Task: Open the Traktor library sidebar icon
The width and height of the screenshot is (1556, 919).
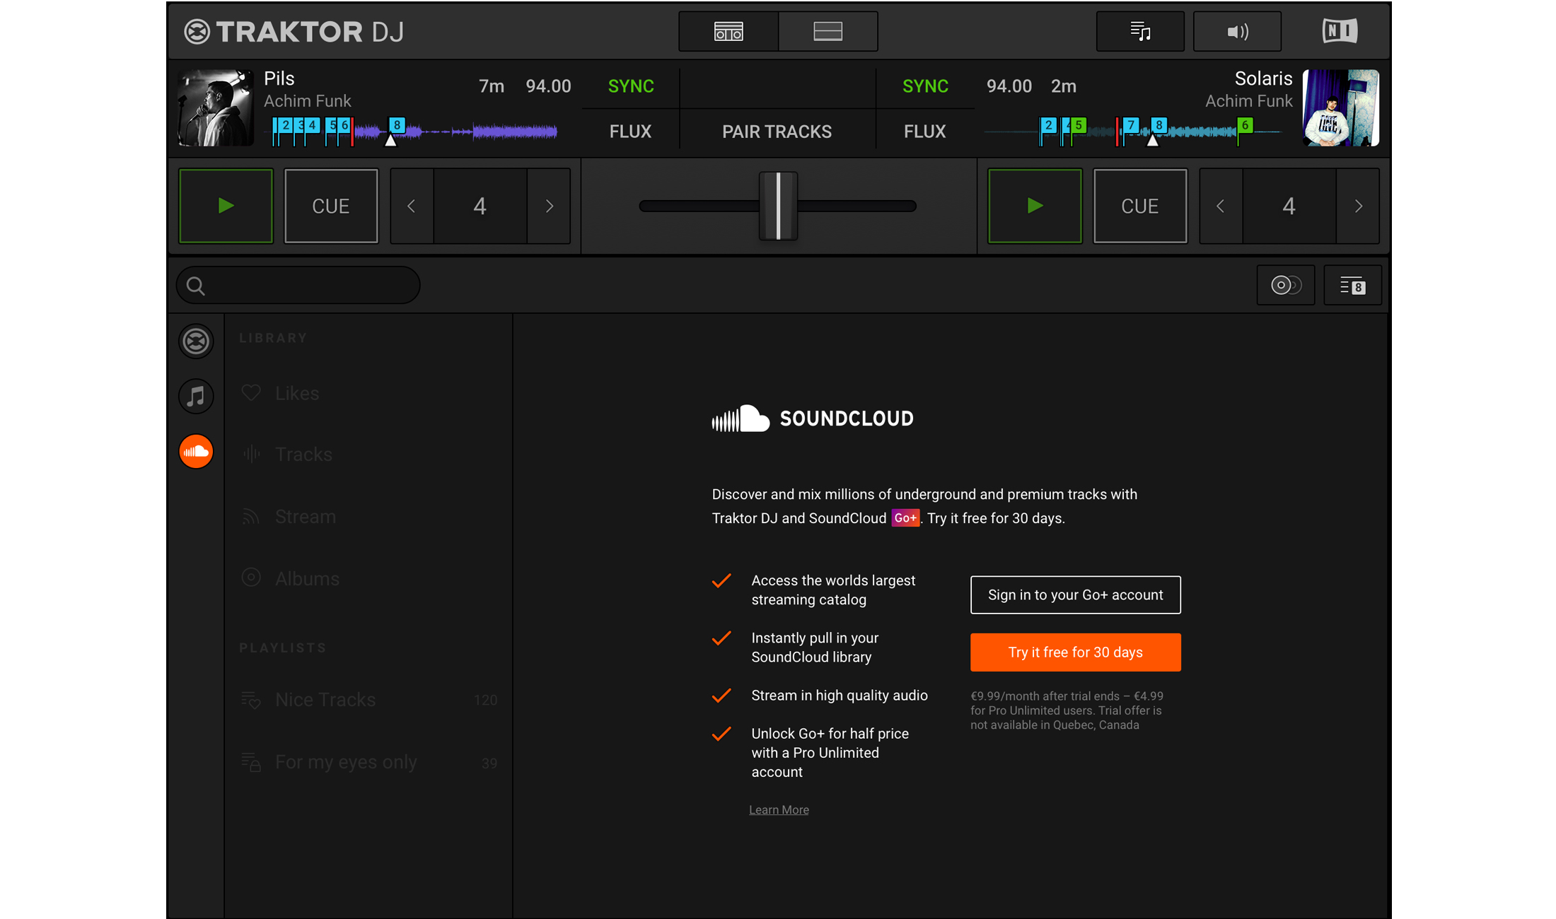Action: pos(196,341)
